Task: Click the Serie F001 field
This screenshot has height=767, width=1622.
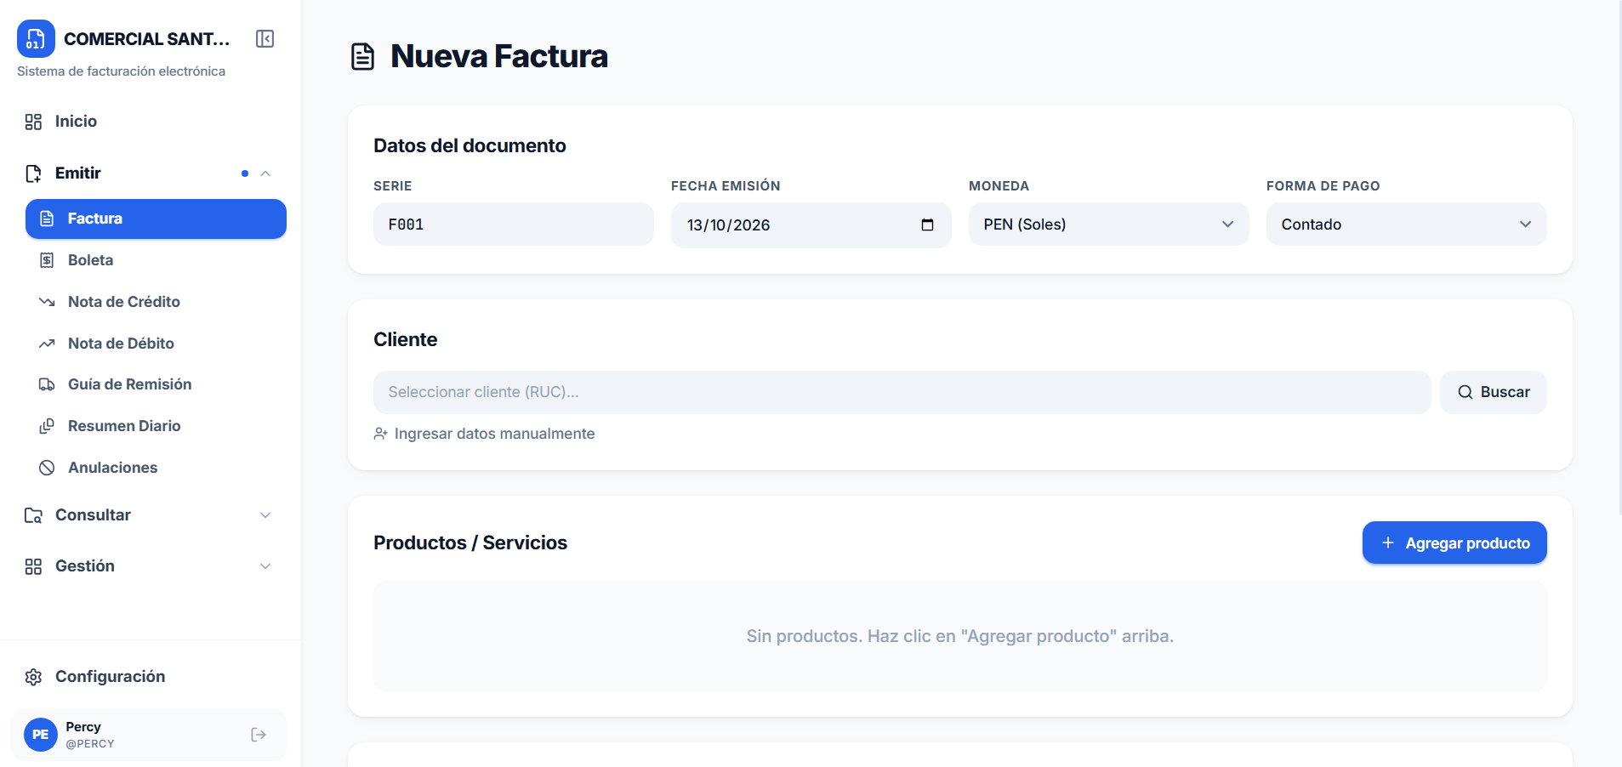Action: click(x=514, y=224)
